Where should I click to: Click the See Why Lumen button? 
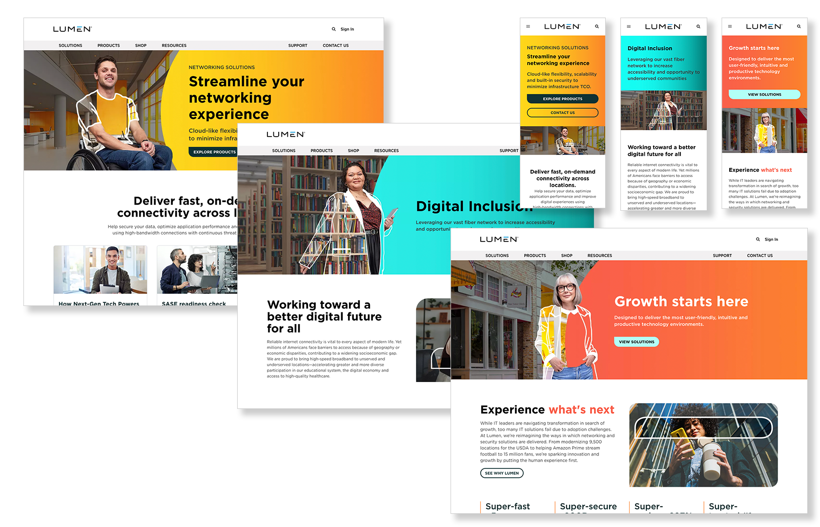(x=502, y=473)
